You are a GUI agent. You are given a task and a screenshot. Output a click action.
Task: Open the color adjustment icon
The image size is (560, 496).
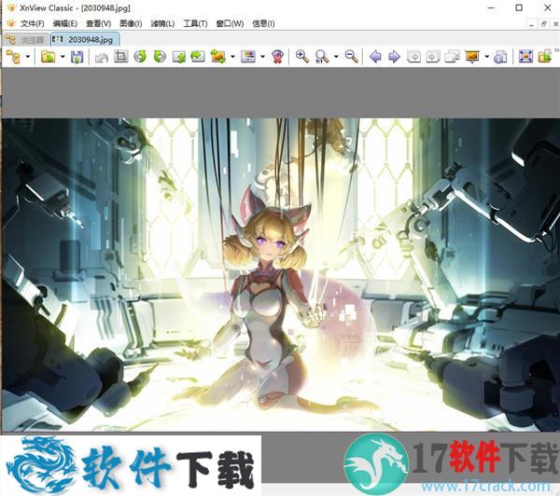point(248,56)
